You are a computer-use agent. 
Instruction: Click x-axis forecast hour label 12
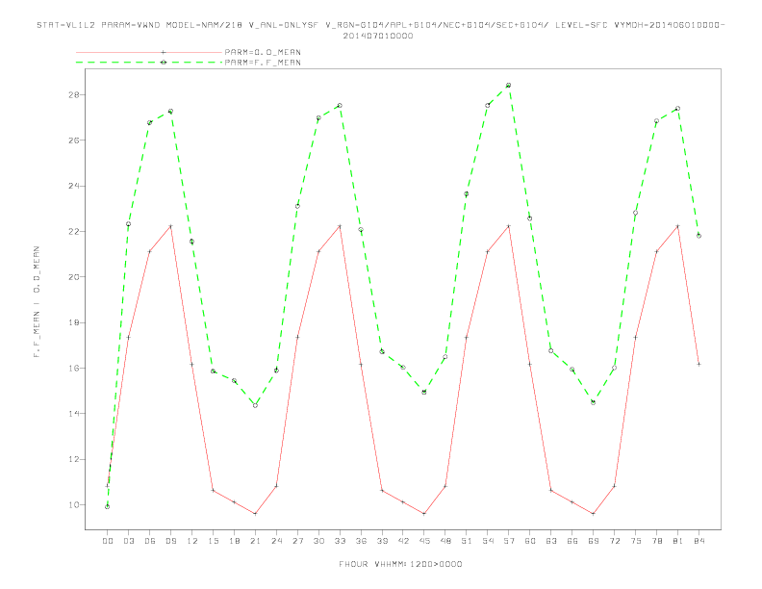(192, 541)
